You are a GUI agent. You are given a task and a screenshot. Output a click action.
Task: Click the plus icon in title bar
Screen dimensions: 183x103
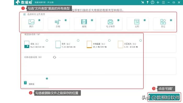[158, 2]
